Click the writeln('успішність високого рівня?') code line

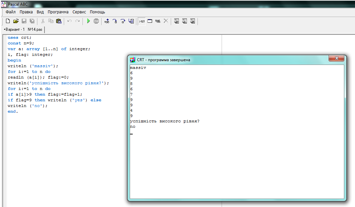click(58, 83)
